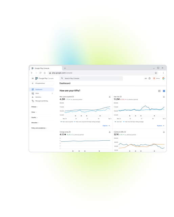Open the Dashboard sidebar item
The image size is (174, 217).
point(42,90)
